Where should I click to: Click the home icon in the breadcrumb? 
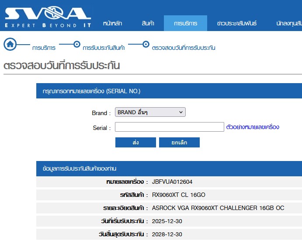tap(10, 45)
